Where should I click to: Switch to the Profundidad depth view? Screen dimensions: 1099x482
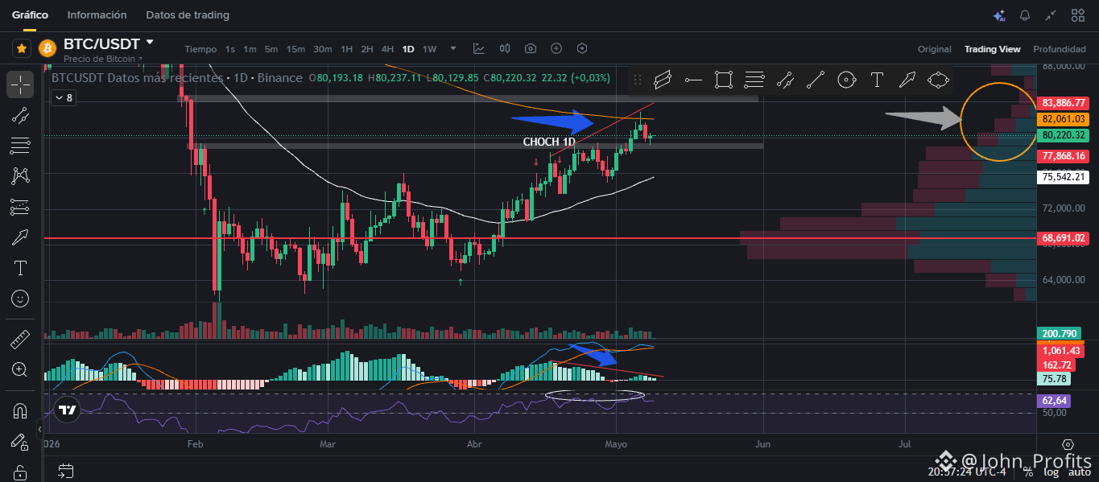tap(1060, 49)
